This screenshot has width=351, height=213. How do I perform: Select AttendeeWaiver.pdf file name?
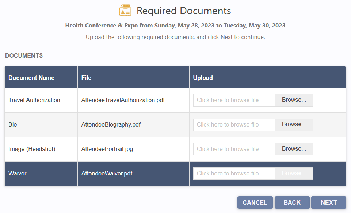pyautogui.click(x=107, y=173)
